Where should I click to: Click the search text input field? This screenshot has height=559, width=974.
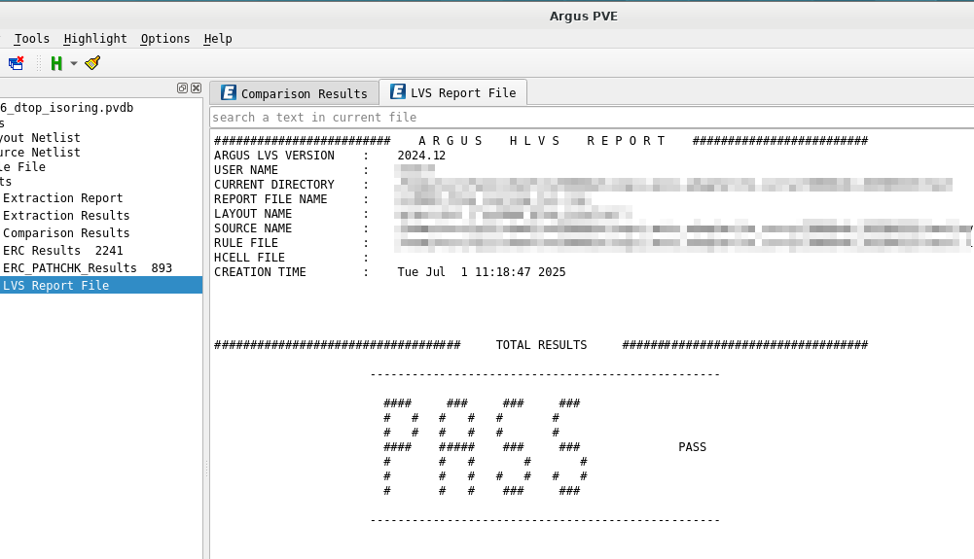coord(592,118)
